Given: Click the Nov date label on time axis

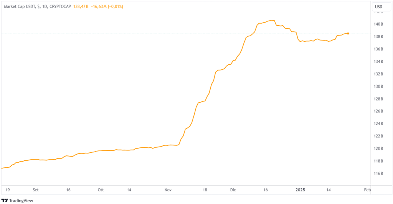Looking at the screenshot, I should tap(168, 190).
